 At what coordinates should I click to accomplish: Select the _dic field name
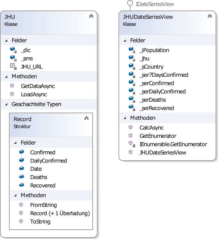click(26, 50)
